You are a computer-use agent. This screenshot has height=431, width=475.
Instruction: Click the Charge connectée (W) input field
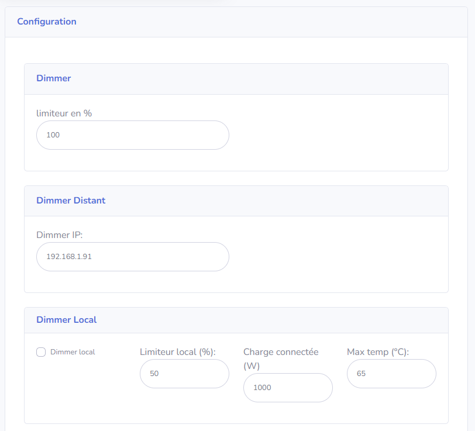[x=288, y=388]
